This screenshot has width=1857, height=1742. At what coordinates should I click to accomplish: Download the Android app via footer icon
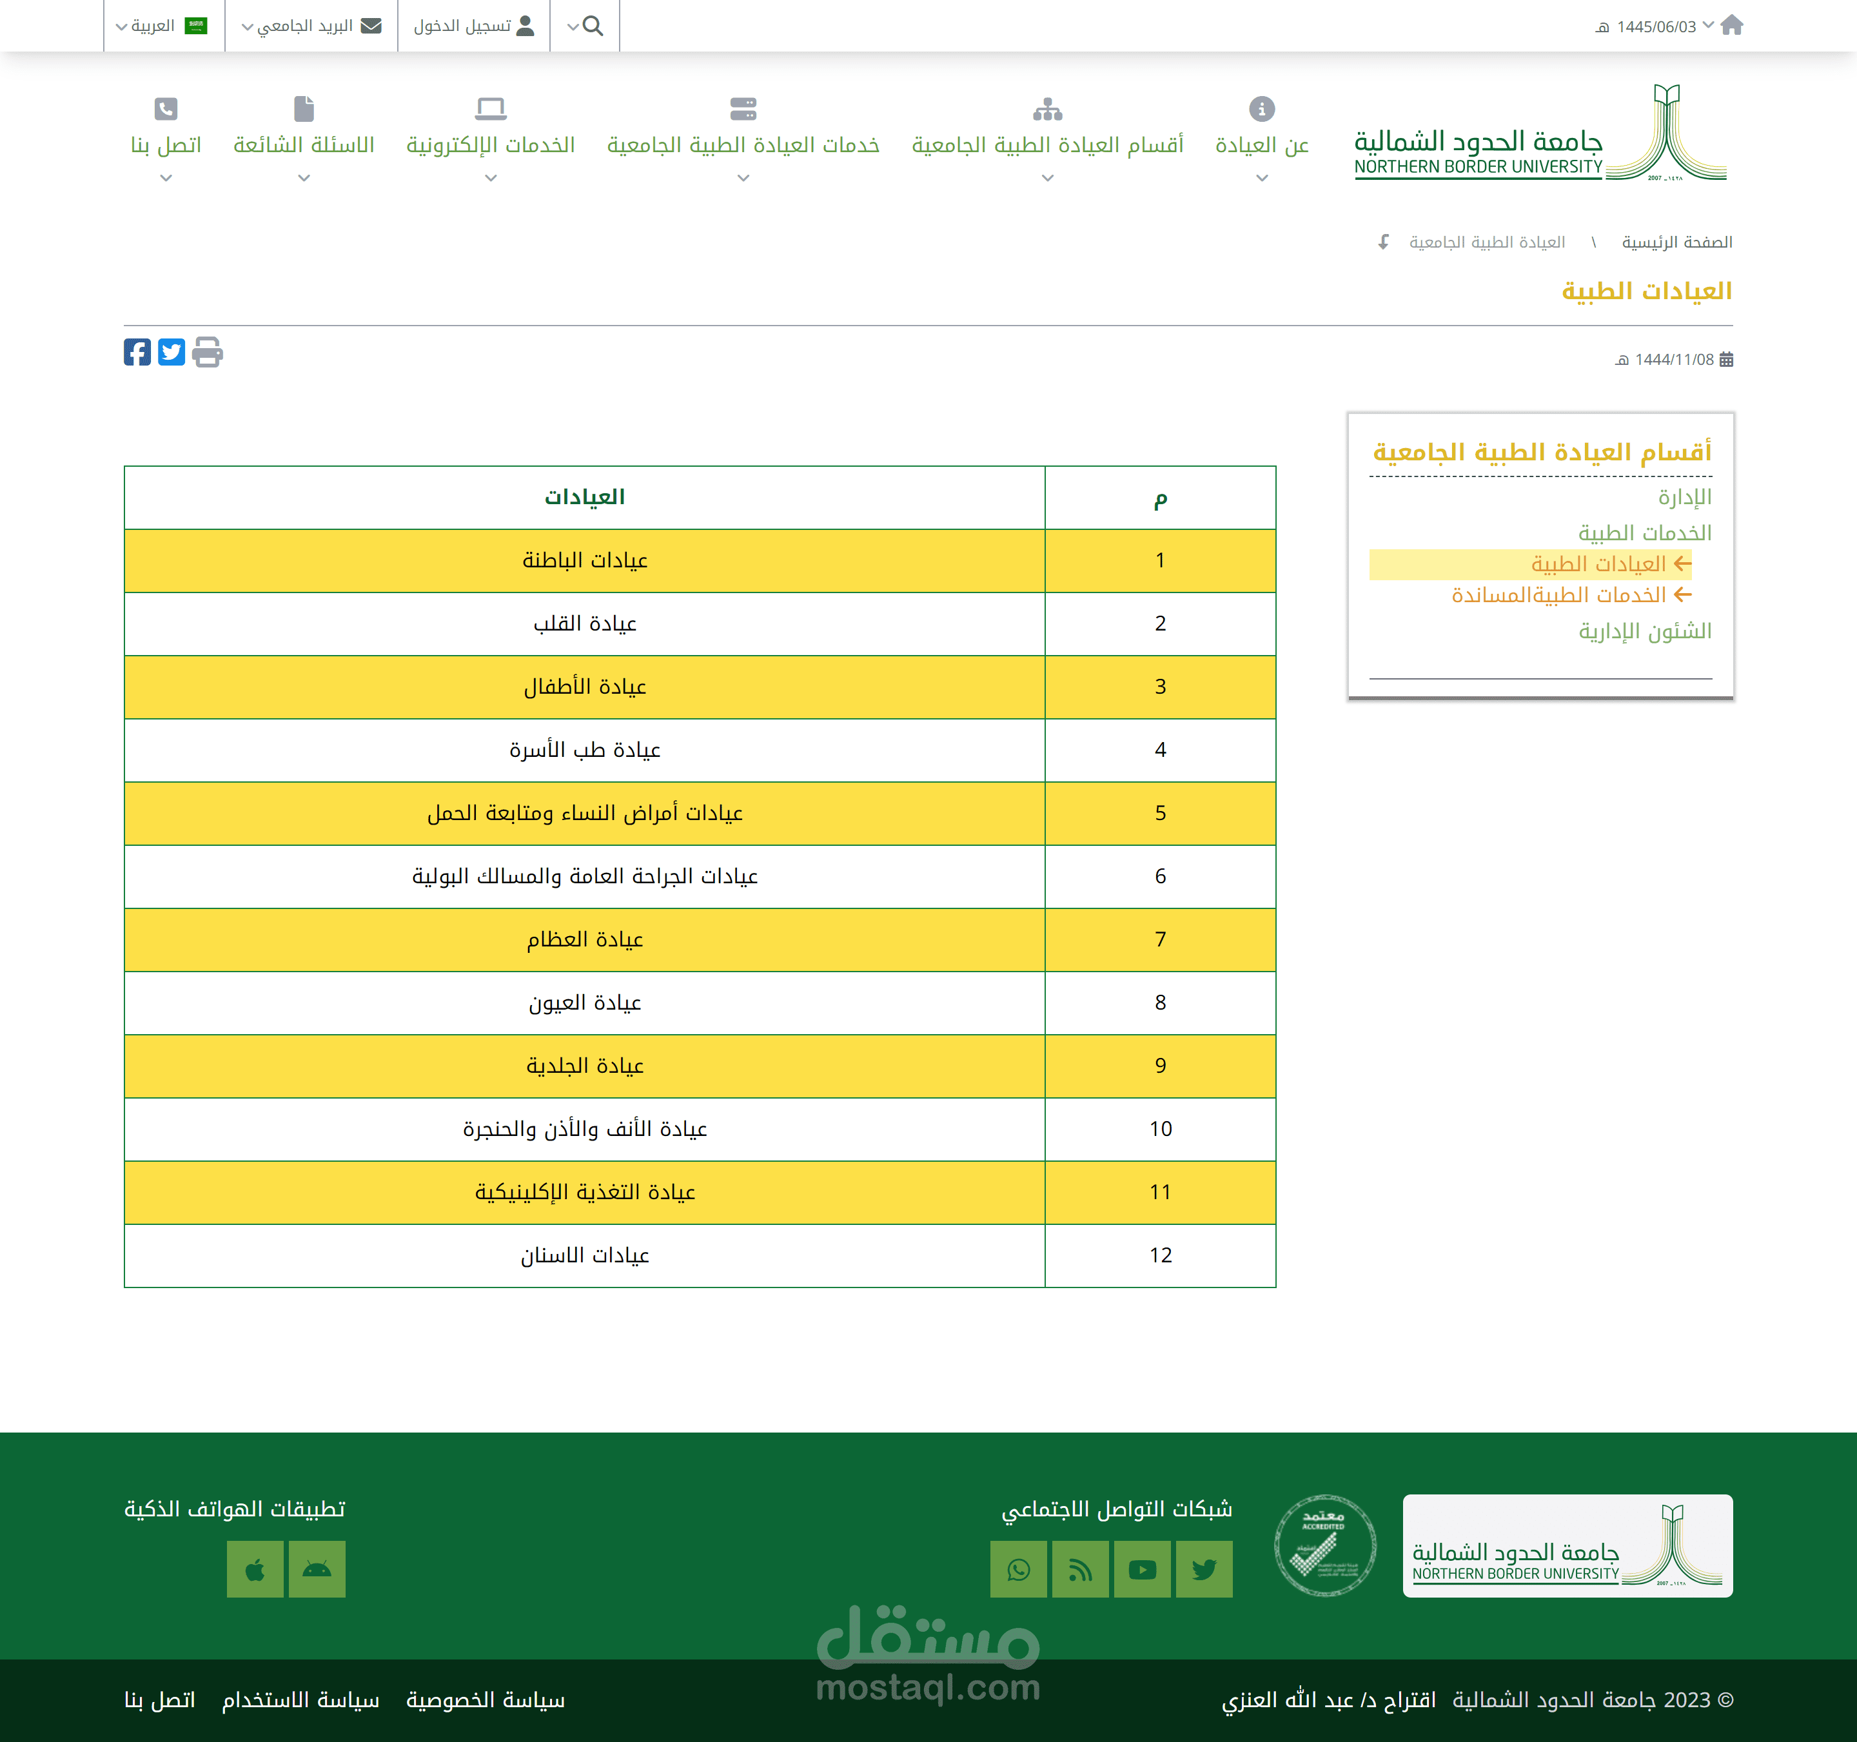point(317,1569)
